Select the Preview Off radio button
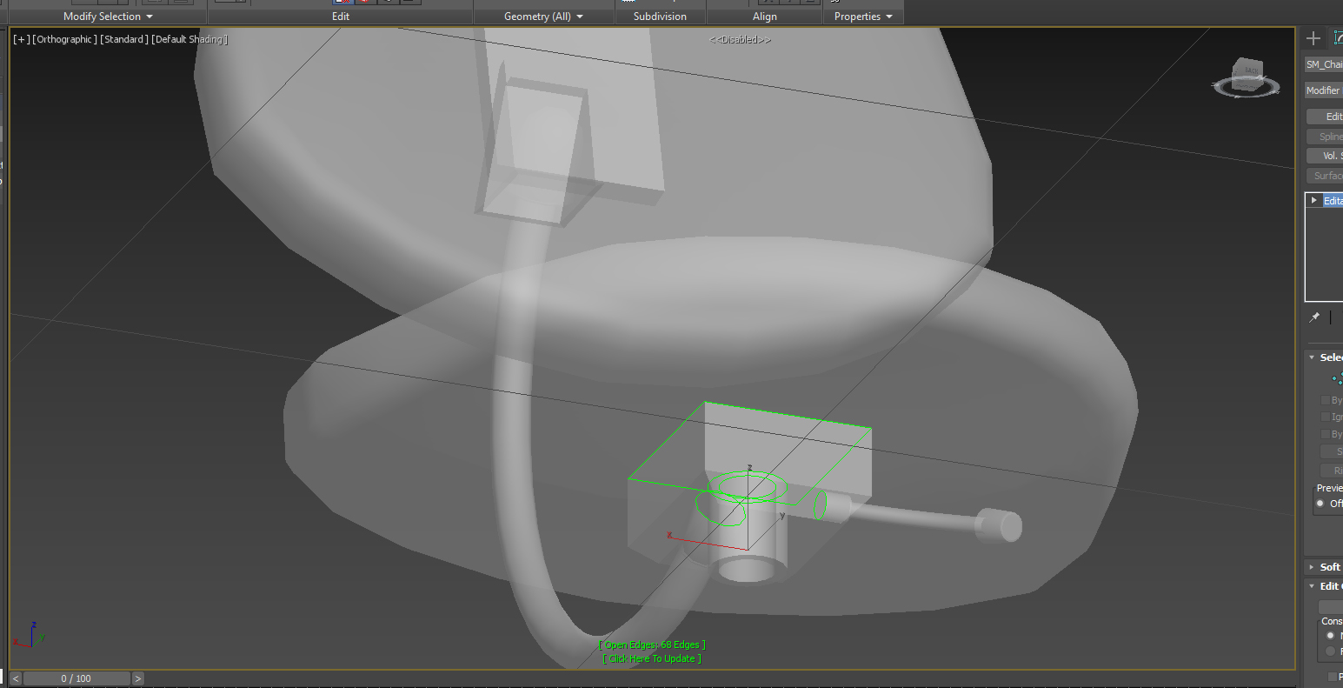1343x688 pixels. pyautogui.click(x=1320, y=504)
